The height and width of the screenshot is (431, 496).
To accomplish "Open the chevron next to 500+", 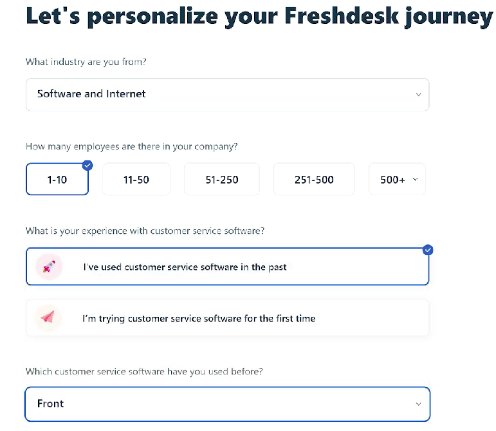I will click(x=415, y=180).
